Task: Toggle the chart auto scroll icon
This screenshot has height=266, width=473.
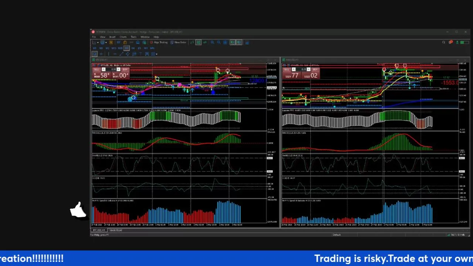Action: 232,42
